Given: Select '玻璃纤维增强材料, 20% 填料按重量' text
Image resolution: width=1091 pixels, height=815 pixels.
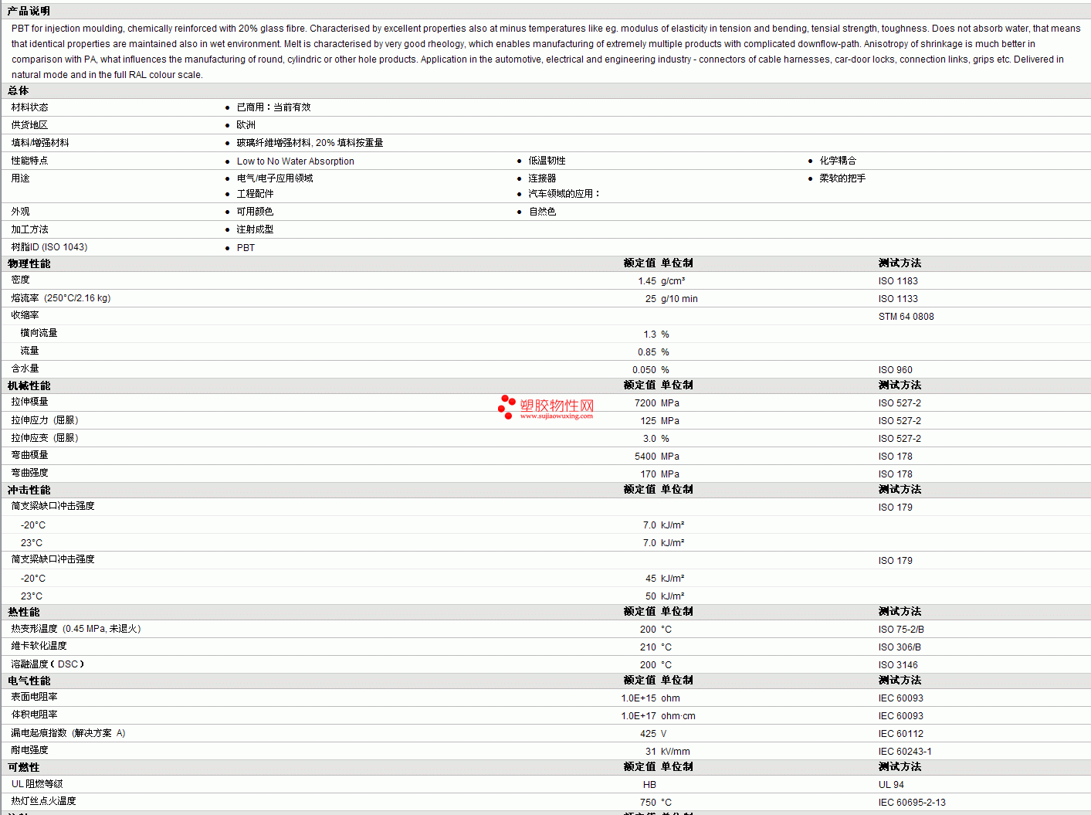Looking at the screenshot, I should coord(310,143).
